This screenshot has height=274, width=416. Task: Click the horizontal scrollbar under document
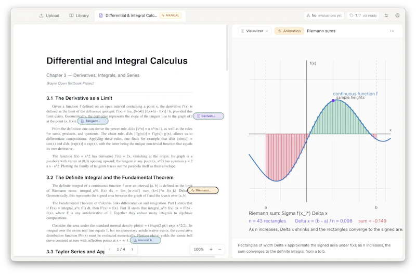tap(114, 257)
